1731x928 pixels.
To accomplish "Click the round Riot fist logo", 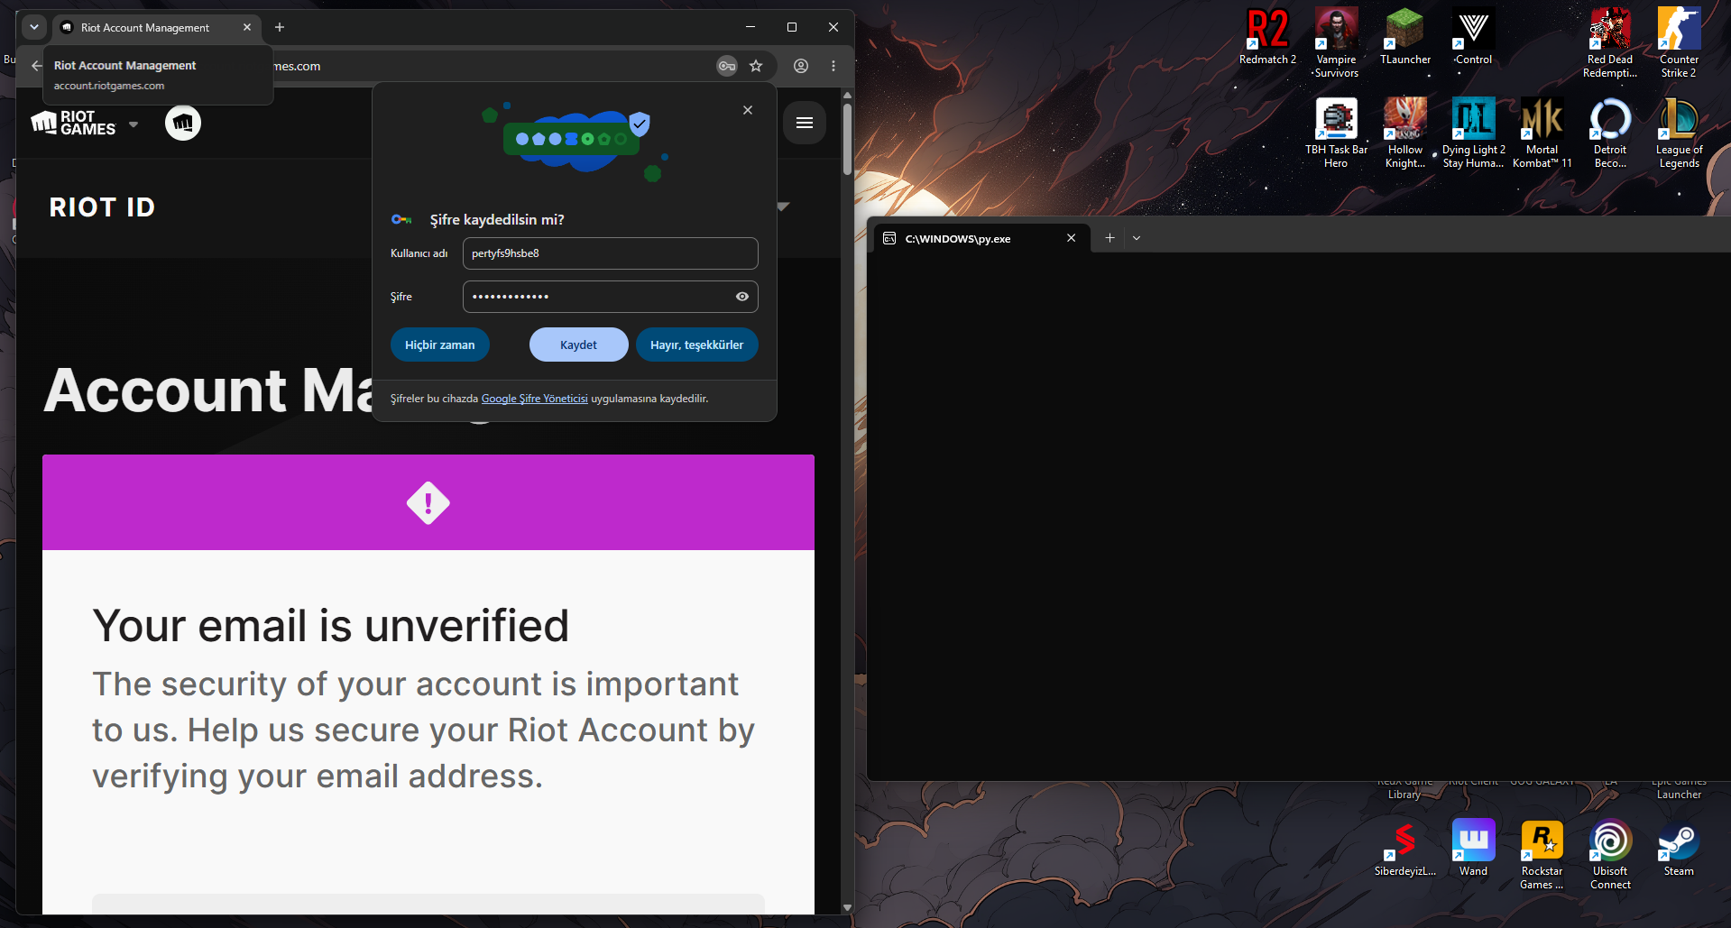I will (183, 123).
